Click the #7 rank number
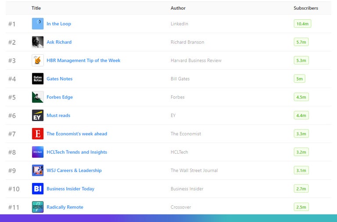The height and width of the screenshot is (222, 337). 12,134
